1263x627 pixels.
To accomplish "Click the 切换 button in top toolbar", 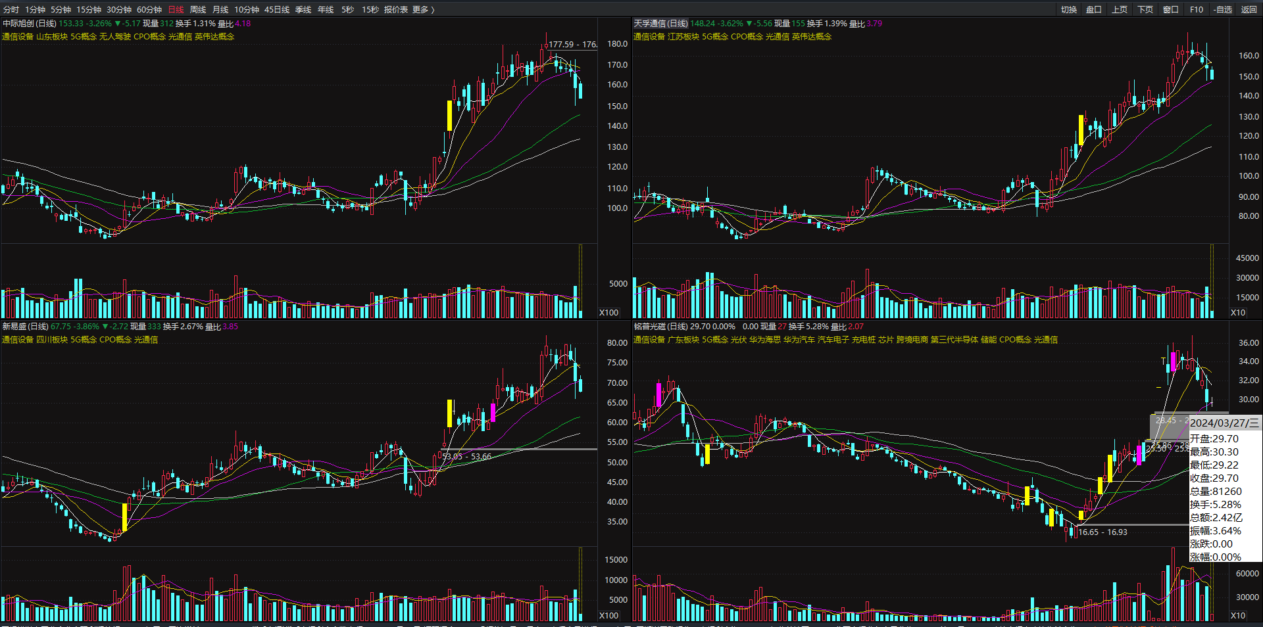I will coord(1069,9).
